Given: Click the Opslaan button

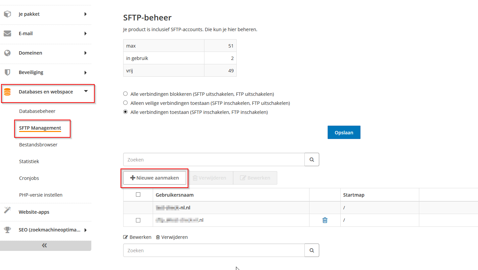Looking at the screenshot, I should tap(344, 132).
